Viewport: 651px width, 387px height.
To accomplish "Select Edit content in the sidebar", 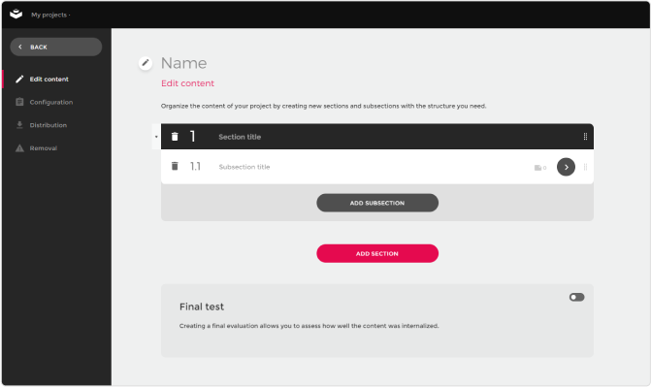I will [49, 79].
